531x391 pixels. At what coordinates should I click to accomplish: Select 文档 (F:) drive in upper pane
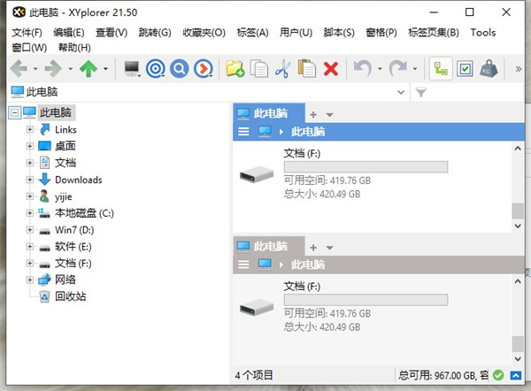(x=343, y=174)
